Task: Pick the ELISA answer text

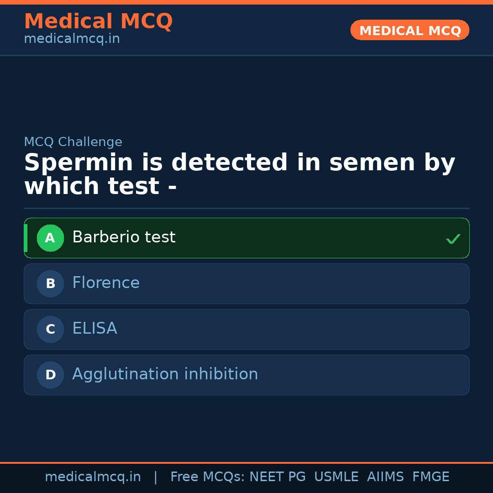Action: click(x=94, y=329)
